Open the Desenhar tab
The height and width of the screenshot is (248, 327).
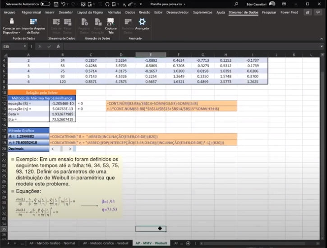(66, 12)
